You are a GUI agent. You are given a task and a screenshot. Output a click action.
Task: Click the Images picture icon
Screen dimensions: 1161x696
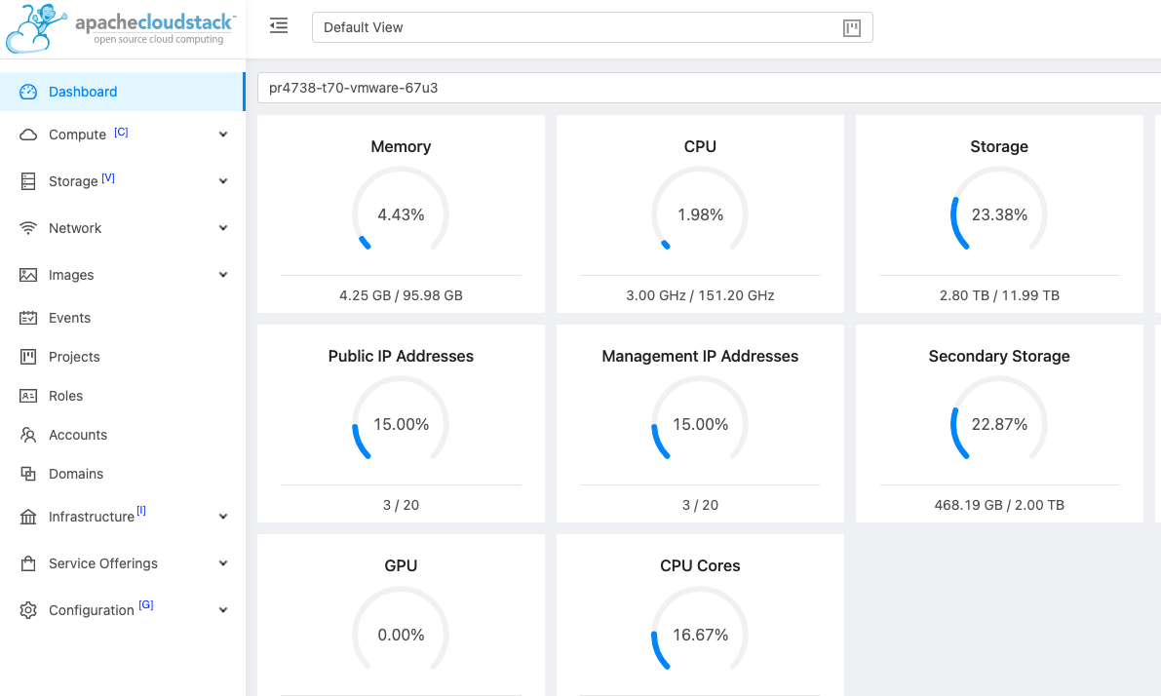[28, 275]
